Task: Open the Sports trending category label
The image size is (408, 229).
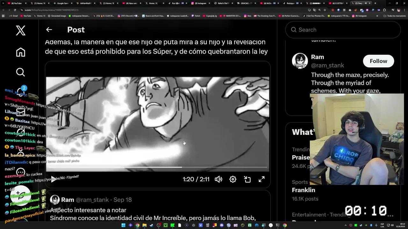Action: coord(300,182)
